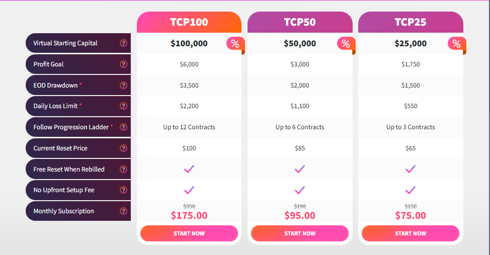Viewport: 490px width, 255px height.
Task: Click question mark beside Monthly Subscription
Action: pyautogui.click(x=123, y=211)
